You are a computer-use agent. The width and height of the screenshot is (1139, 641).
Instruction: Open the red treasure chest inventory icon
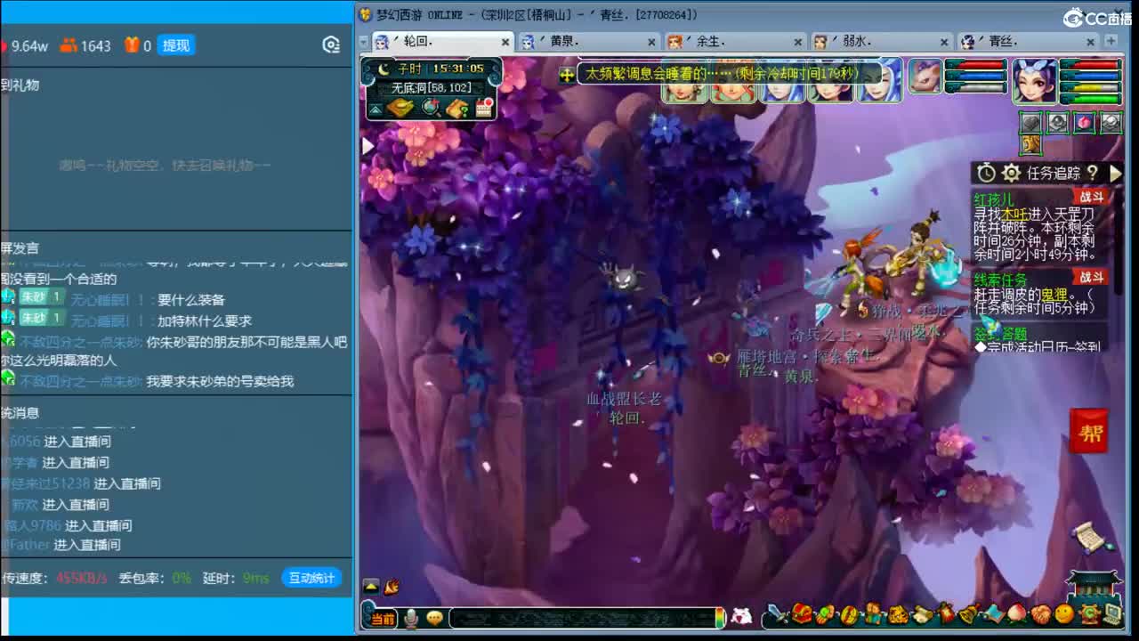click(802, 614)
